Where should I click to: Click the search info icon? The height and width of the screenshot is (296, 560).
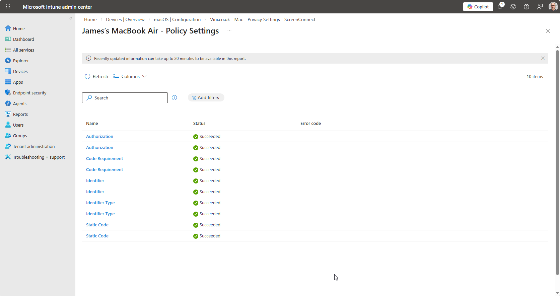click(x=174, y=98)
